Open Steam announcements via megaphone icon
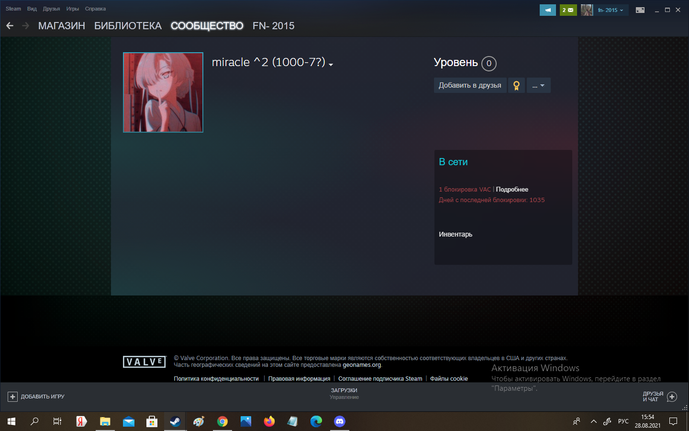Screen dimensions: 689x431 pyautogui.click(x=547, y=10)
